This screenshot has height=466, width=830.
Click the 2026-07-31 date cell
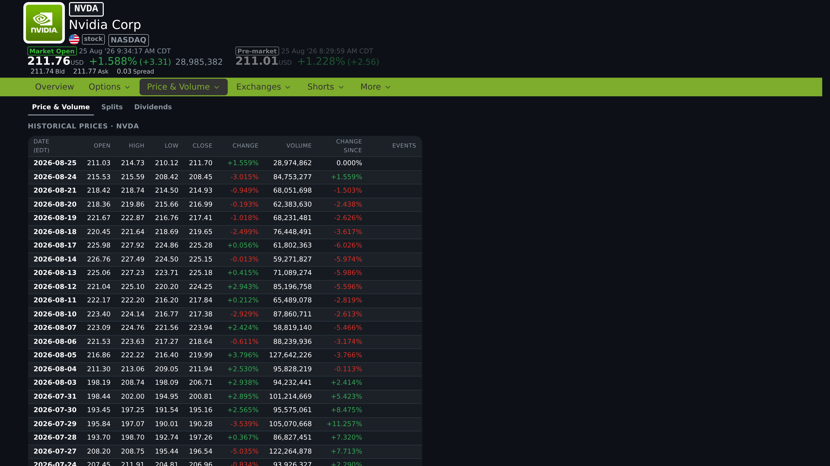click(55, 397)
